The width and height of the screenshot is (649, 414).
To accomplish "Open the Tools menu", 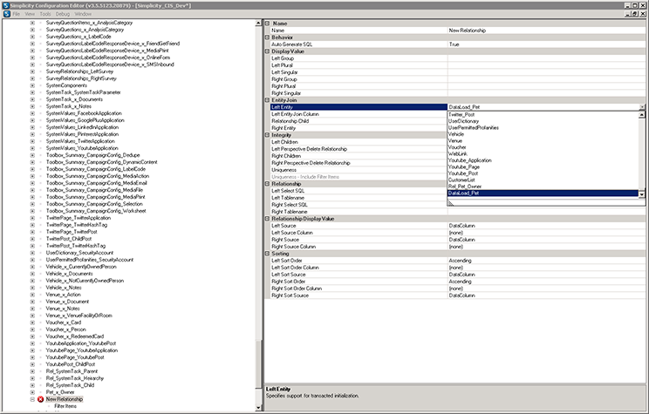I will 45,14.
